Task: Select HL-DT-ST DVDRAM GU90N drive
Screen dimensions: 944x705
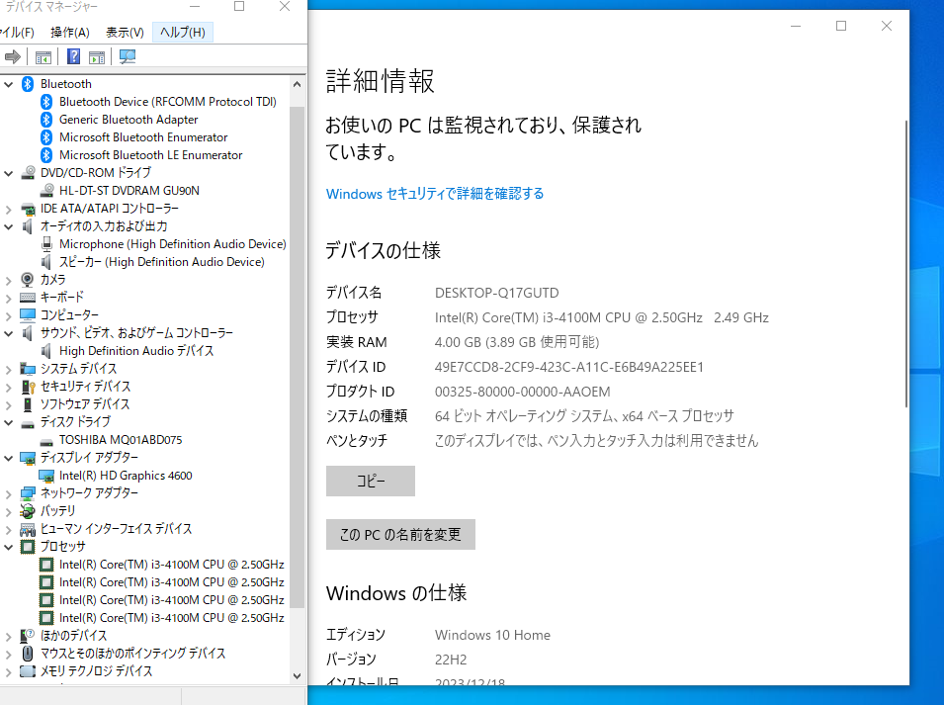Action: point(129,191)
